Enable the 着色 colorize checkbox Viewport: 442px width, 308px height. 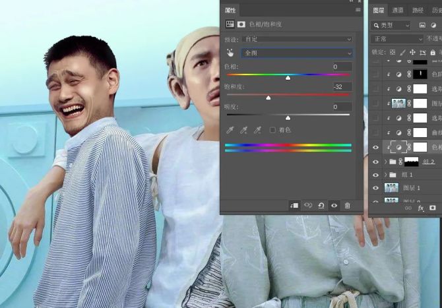click(x=273, y=130)
